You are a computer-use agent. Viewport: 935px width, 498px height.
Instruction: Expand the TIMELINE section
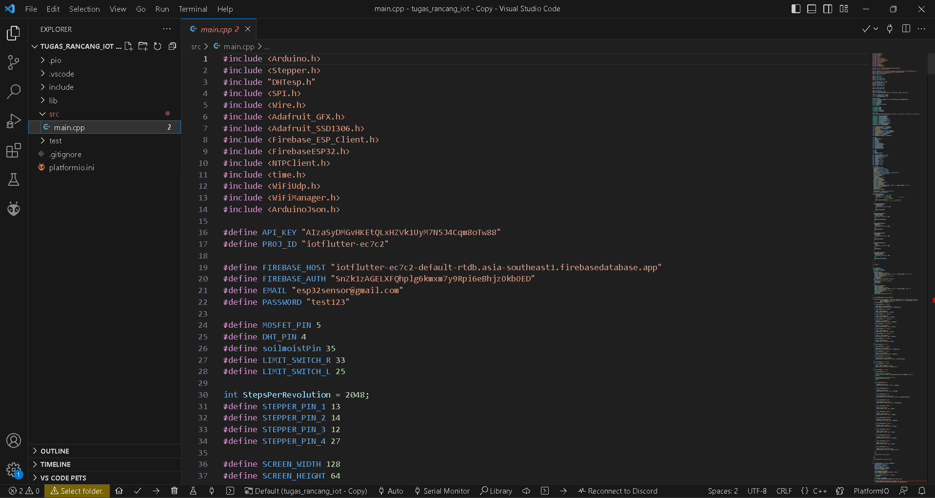[x=56, y=464]
